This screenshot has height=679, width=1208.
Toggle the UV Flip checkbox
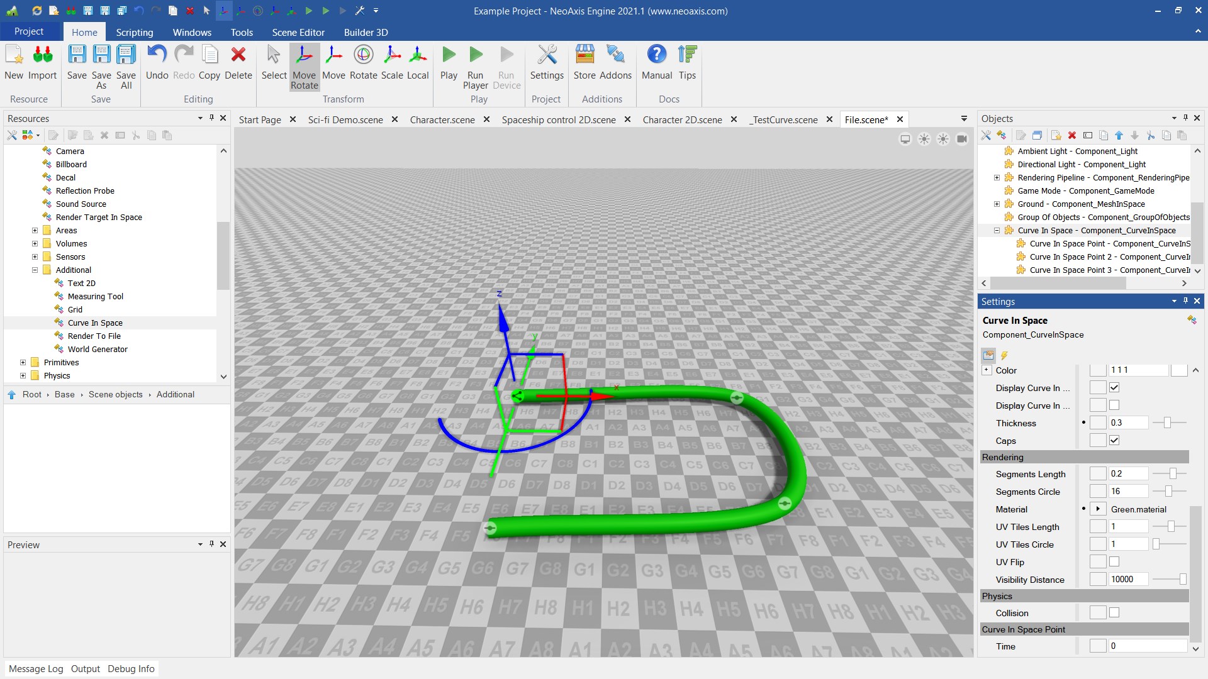point(1114,562)
